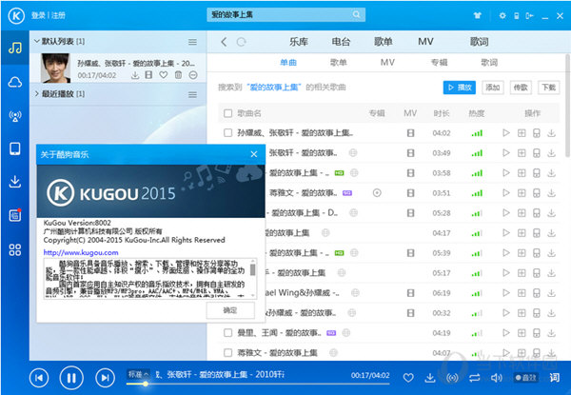Image resolution: width=571 pixels, height=395 pixels.
Task: Open the more apps grid icon
Action: (15, 249)
